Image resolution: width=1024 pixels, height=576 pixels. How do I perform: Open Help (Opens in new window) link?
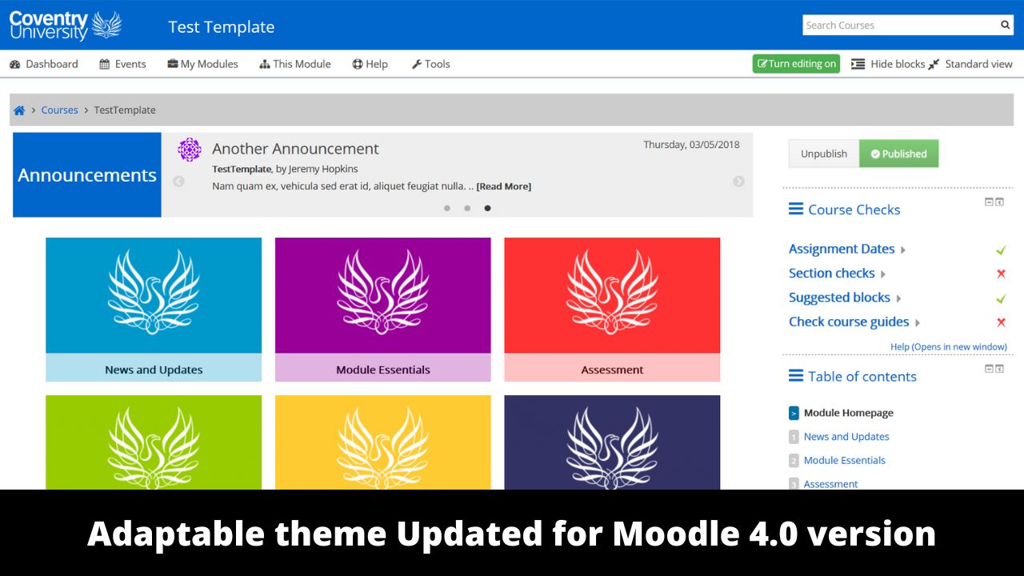(949, 347)
